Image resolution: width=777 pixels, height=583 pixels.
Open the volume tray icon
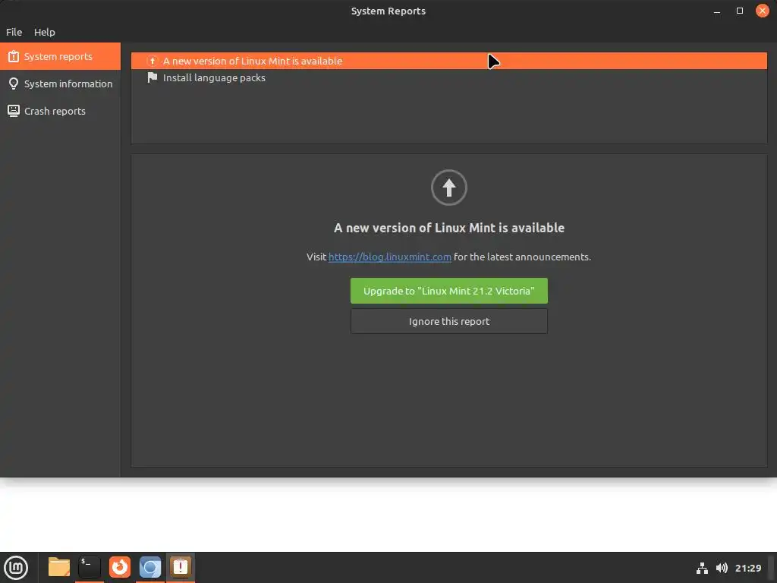pyautogui.click(x=722, y=568)
